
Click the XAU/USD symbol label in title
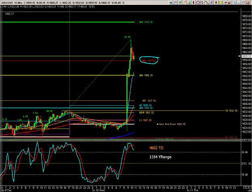point(6,3)
